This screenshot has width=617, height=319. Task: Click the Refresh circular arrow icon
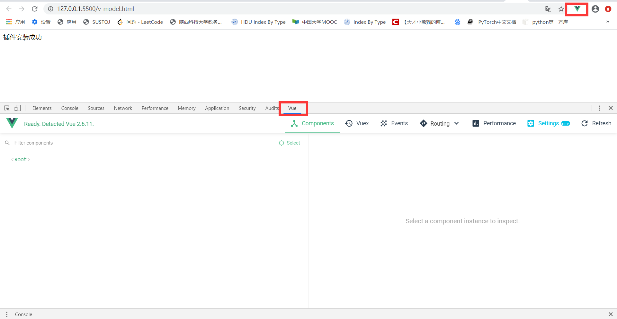(585, 123)
